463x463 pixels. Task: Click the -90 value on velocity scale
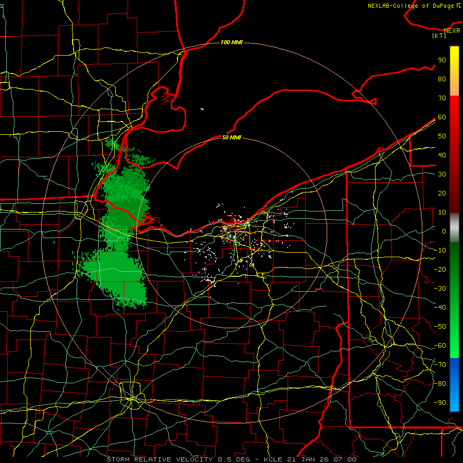coord(440,403)
